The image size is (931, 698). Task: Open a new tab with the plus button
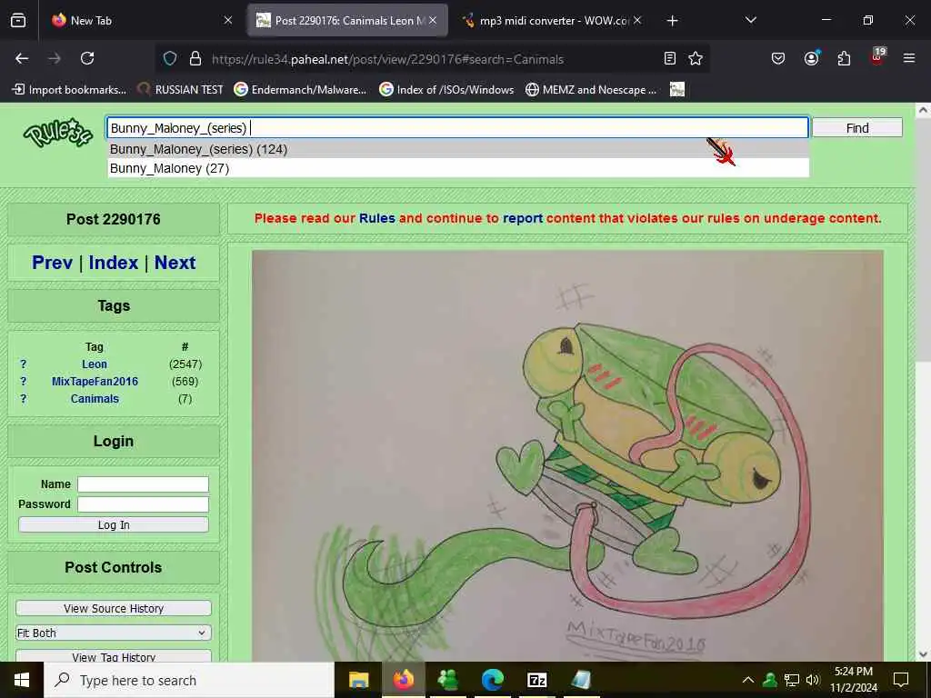click(672, 21)
